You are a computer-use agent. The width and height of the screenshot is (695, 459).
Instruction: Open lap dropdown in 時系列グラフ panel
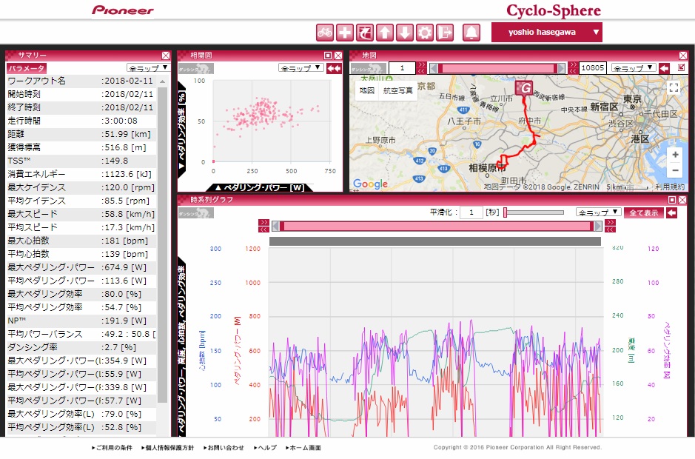[x=598, y=212]
